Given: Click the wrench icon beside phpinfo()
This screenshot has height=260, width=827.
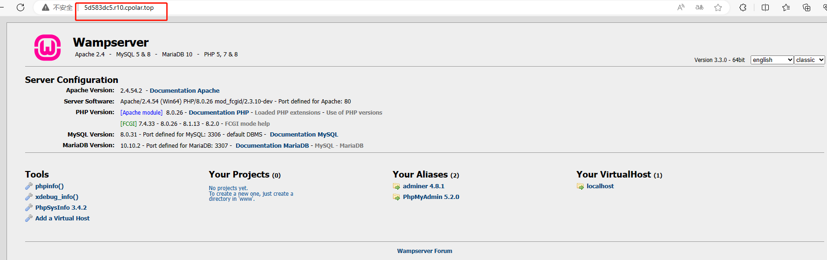Looking at the screenshot, I should [29, 186].
